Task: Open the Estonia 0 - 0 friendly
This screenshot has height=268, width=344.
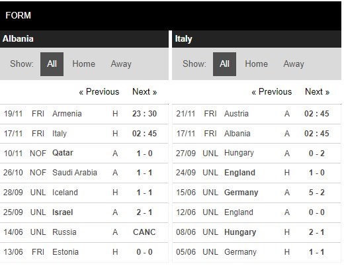Action: [84, 252]
